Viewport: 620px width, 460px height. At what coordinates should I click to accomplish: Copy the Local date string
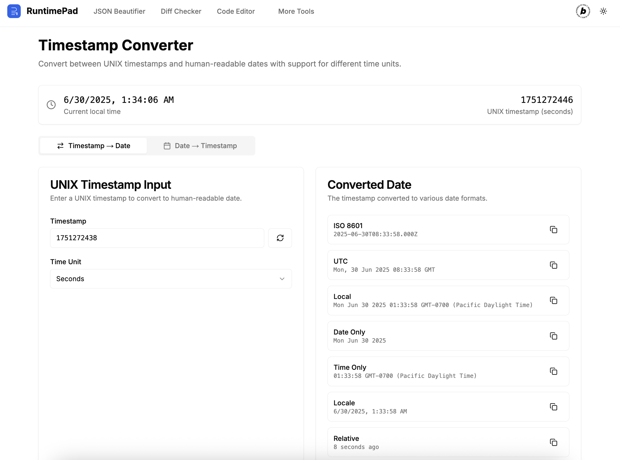[553, 301]
